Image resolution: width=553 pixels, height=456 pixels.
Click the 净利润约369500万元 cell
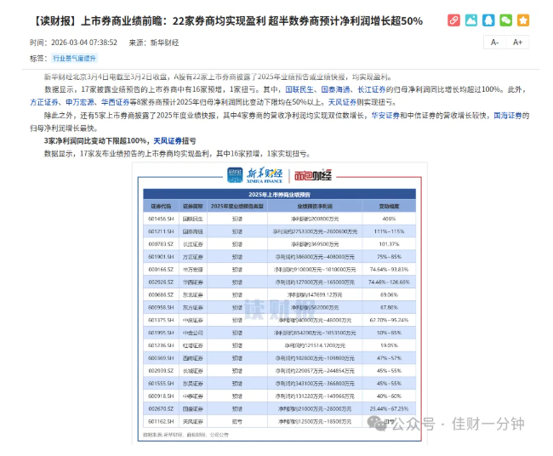tap(315, 244)
